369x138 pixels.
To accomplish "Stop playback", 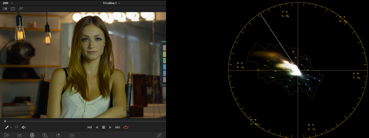I will (103, 127).
